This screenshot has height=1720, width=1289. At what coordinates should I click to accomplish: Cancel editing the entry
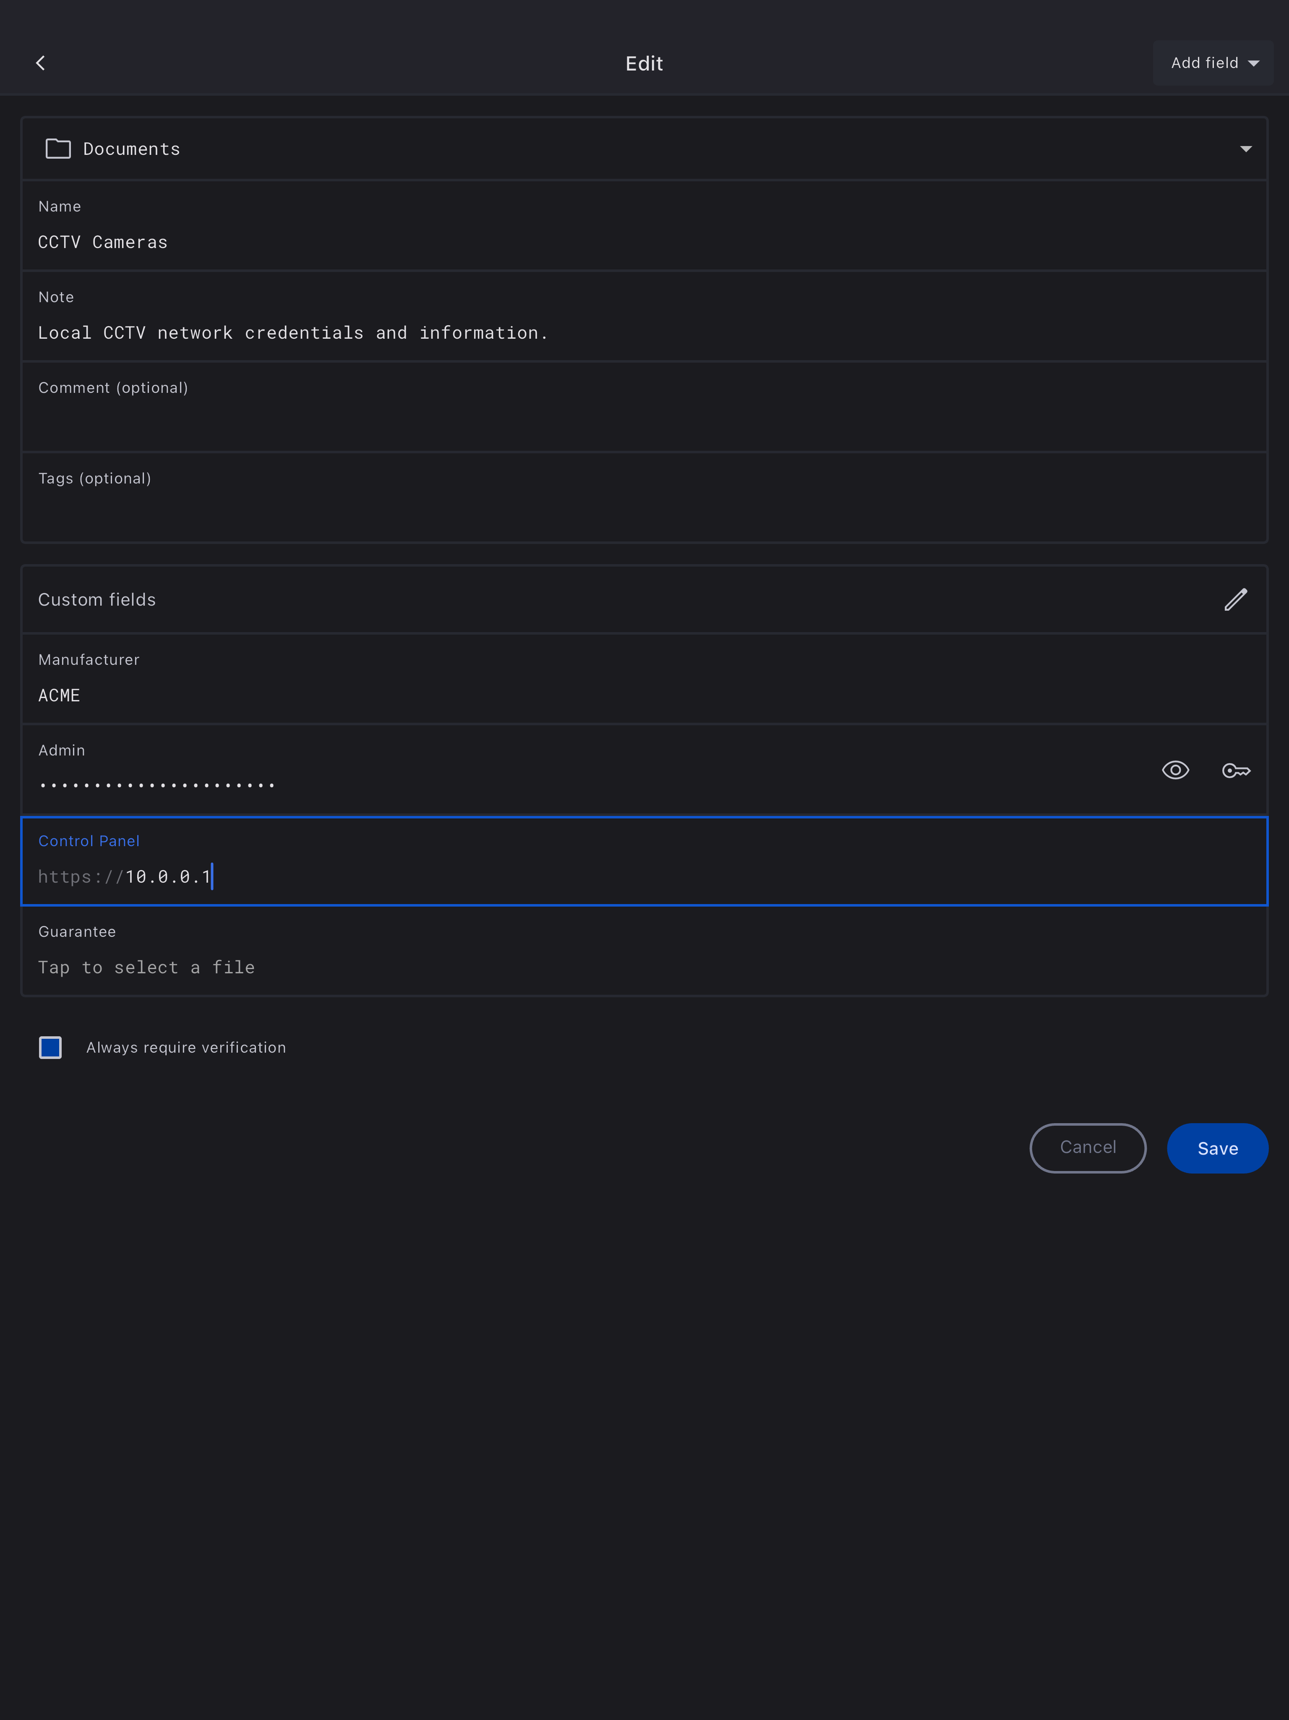[x=1087, y=1148]
